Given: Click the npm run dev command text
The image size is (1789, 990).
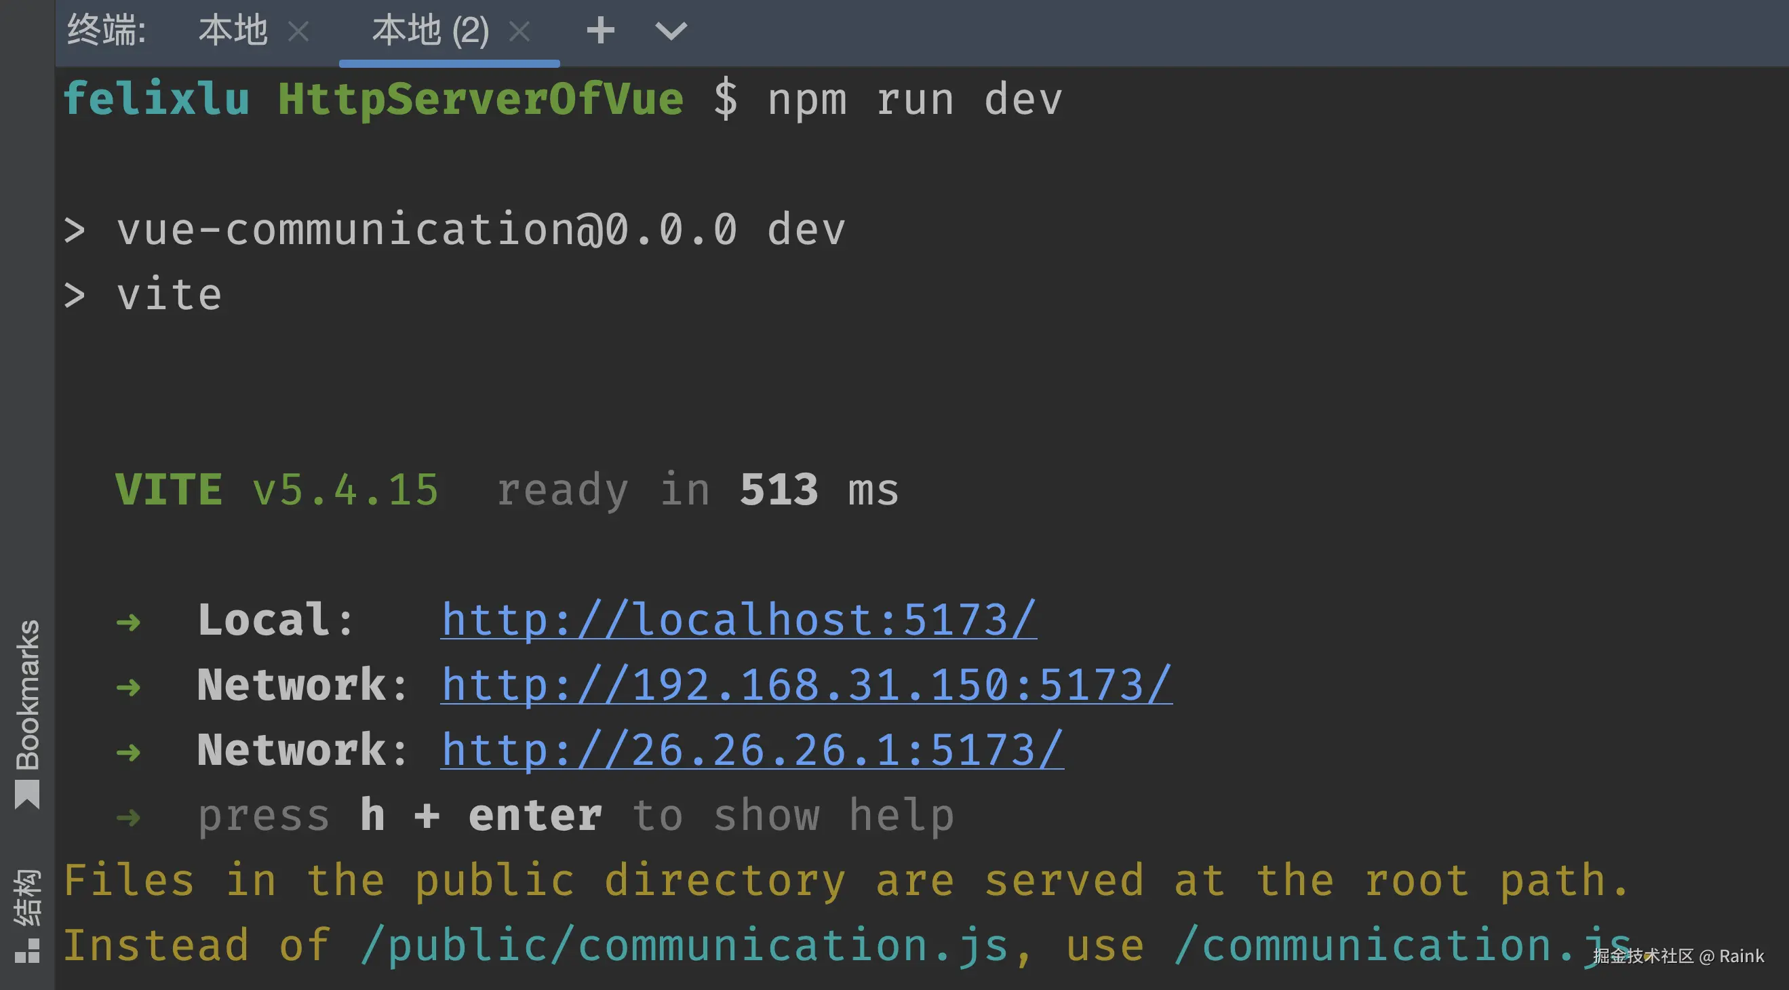Looking at the screenshot, I should pos(914,99).
